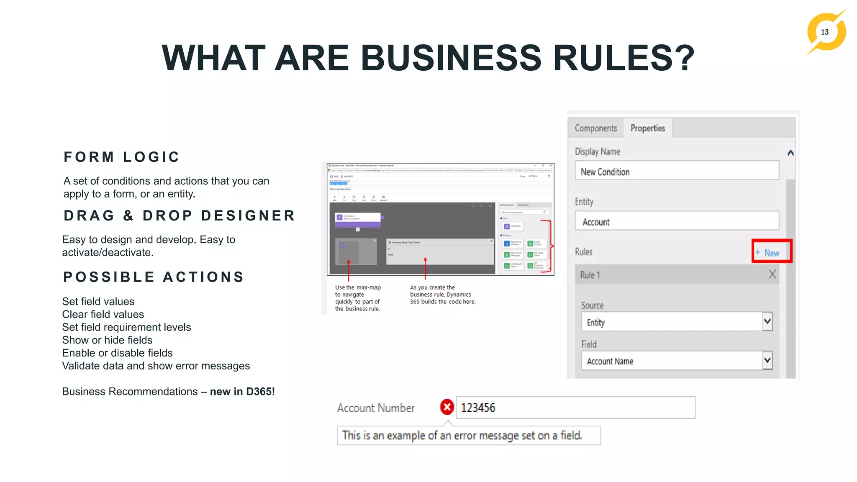Pick the Lock/Unlock action tile

[536, 243]
